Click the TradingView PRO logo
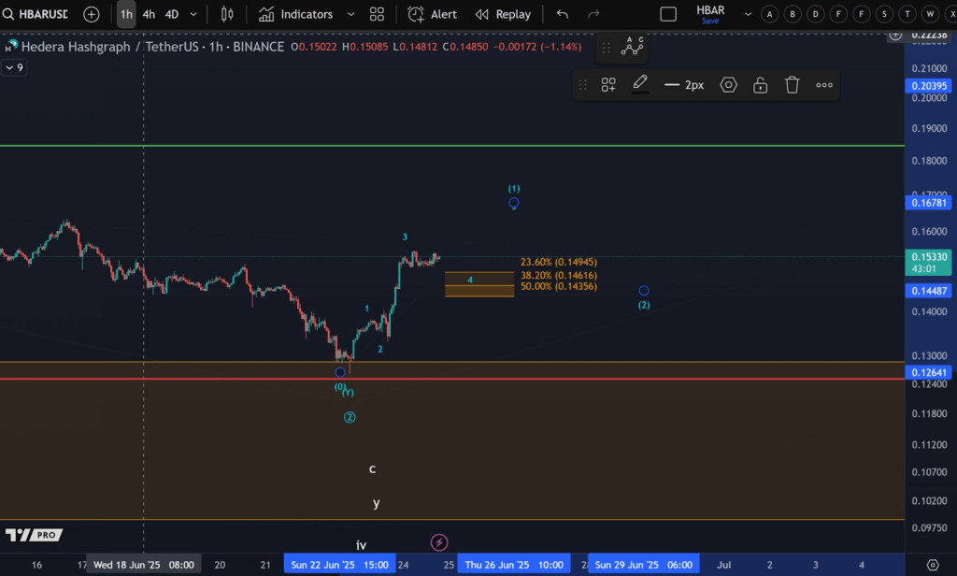Image resolution: width=957 pixels, height=576 pixels. click(35, 535)
